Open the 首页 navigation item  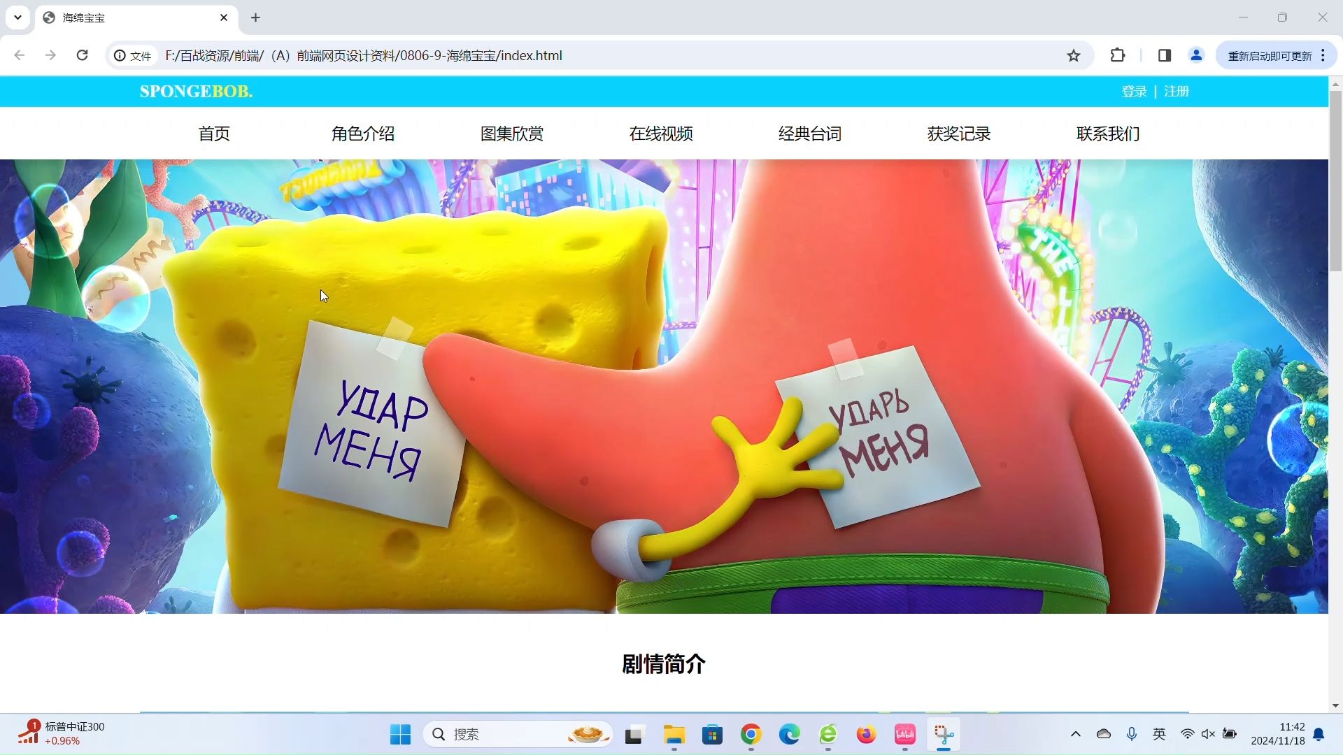pos(214,134)
